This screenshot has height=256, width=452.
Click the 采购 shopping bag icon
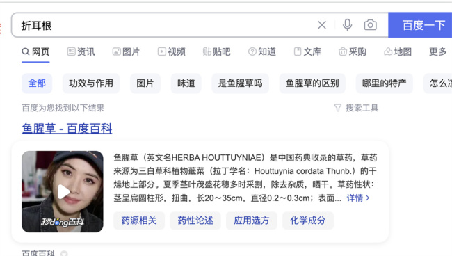click(343, 51)
